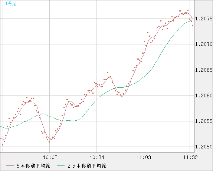The width and height of the screenshot is (213, 171).
Task: Select the 1.2055 price axis label
Action: 204,121
